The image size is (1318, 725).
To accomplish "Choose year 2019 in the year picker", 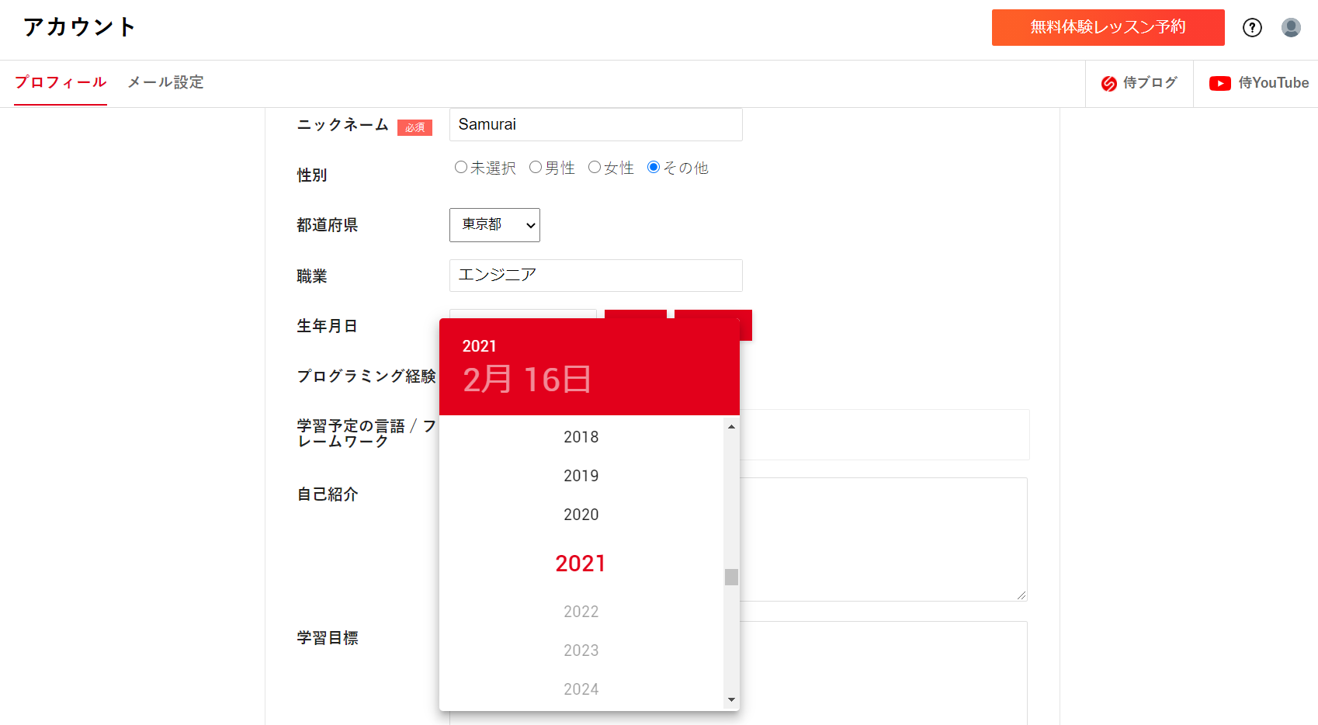I will point(581,476).
